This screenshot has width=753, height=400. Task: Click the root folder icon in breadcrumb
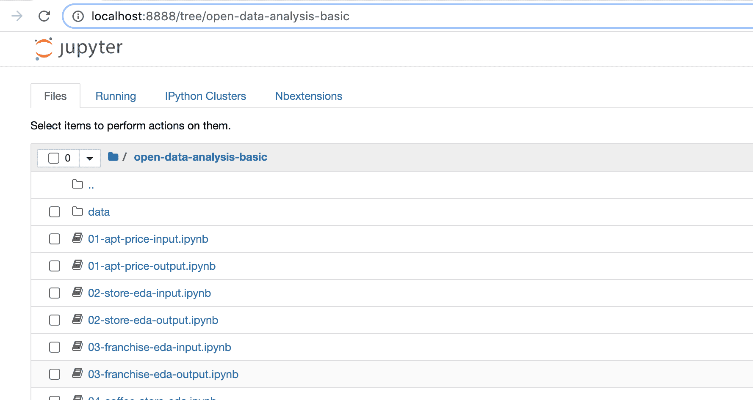[x=113, y=157]
